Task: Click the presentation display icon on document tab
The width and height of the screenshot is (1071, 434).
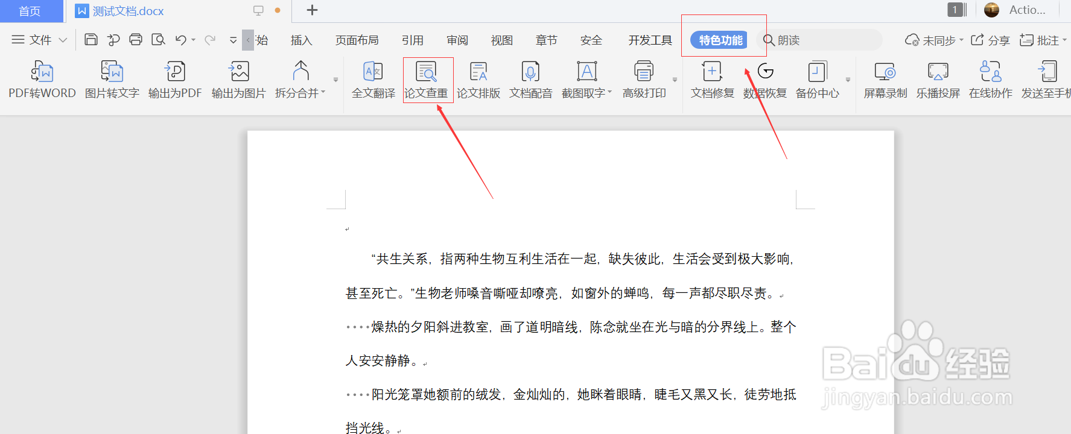Action: (258, 10)
